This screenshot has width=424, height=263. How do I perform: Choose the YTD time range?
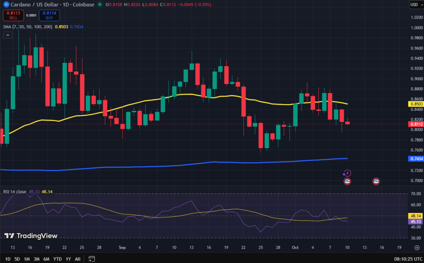click(57, 259)
